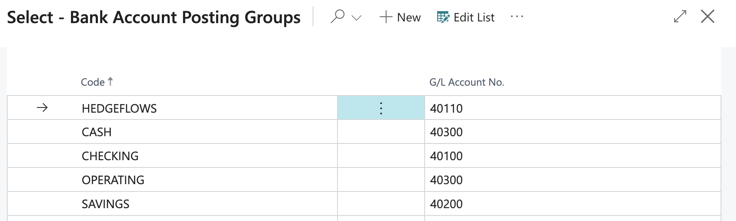Image resolution: width=736 pixels, height=221 pixels.
Task: Select the CASH posting group
Action: click(x=97, y=132)
